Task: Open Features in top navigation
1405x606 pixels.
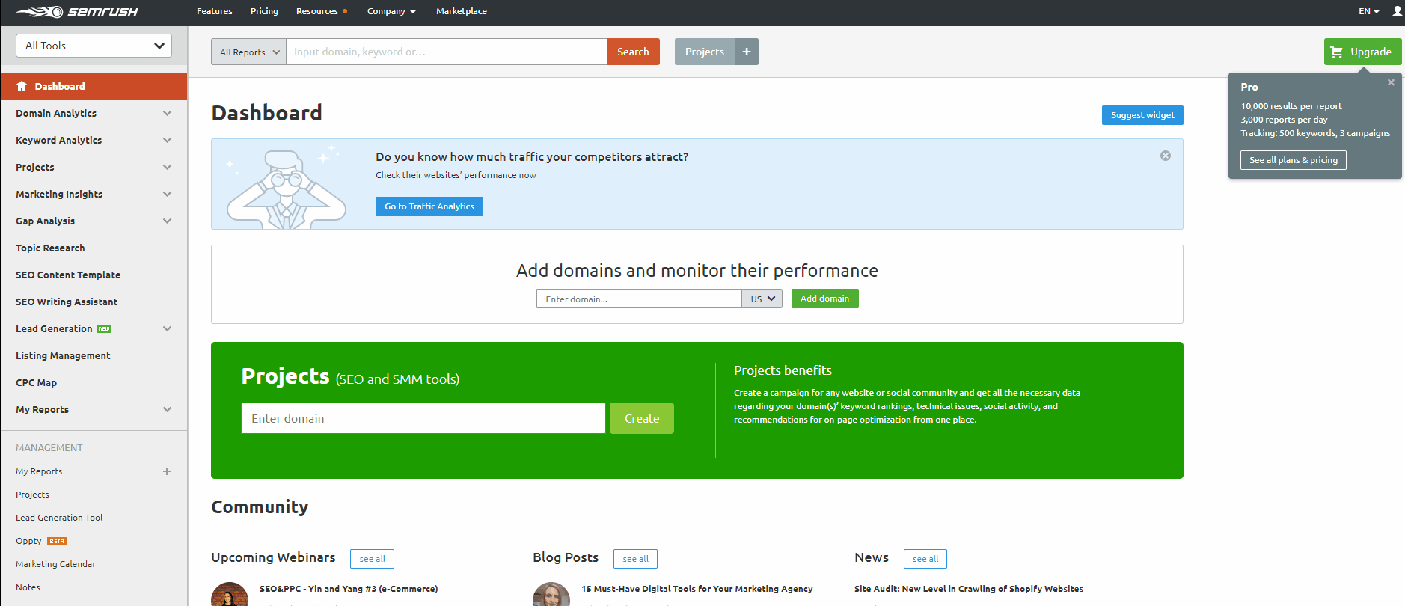Action: point(214,11)
